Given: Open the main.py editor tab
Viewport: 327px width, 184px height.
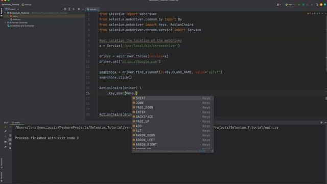Looking at the screenshot, I should point(92,9).
